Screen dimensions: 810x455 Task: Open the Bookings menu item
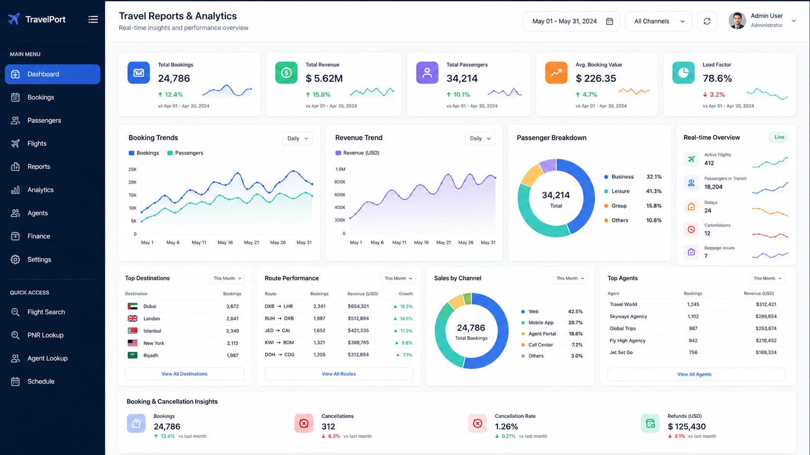pyautogui.click(x=52, y=97)
